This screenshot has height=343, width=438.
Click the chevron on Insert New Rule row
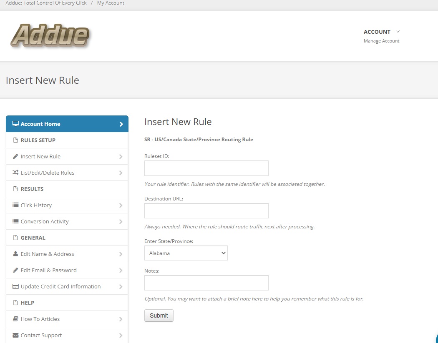coord(121,157)
